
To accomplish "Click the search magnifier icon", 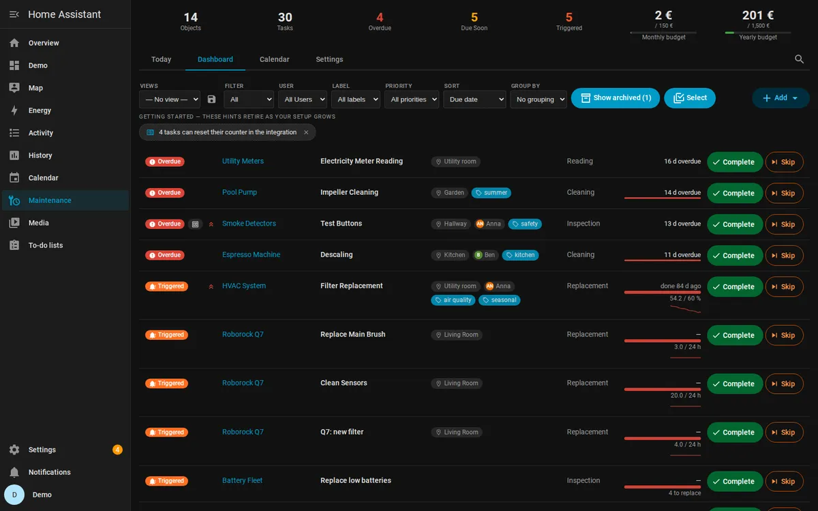I will [800, 59].
